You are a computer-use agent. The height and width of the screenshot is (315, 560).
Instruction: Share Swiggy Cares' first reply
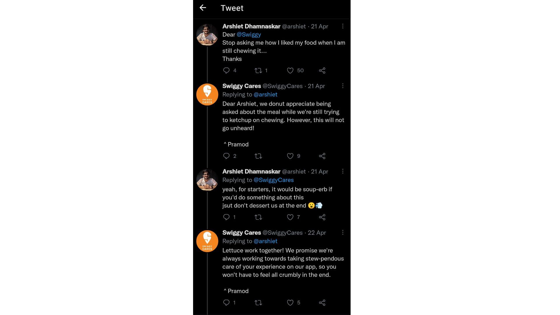[322, 156]
